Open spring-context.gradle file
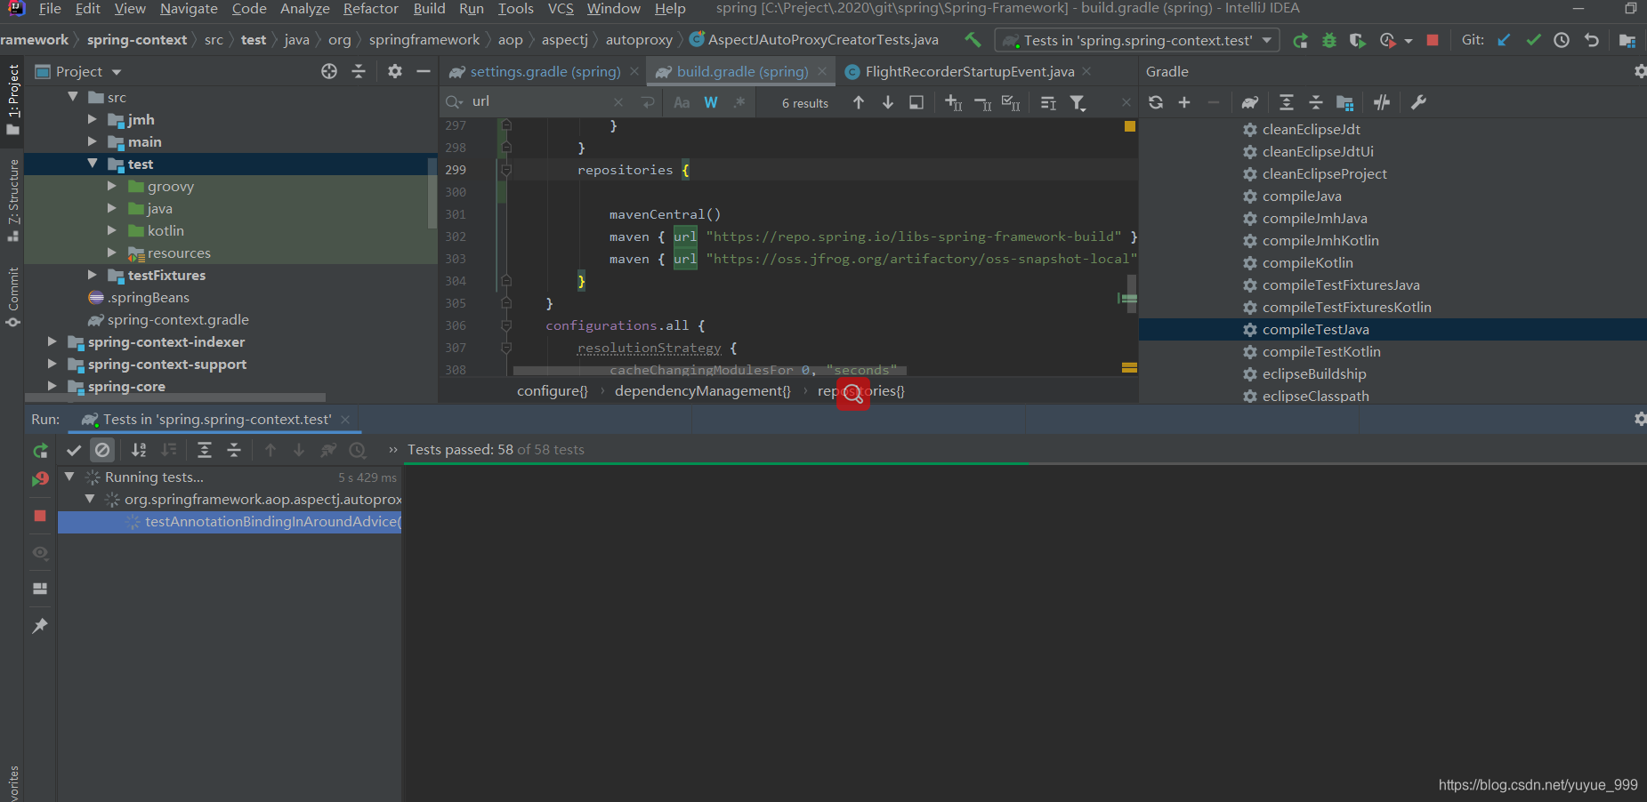The image size is (1647, 802). pos(178,320)
